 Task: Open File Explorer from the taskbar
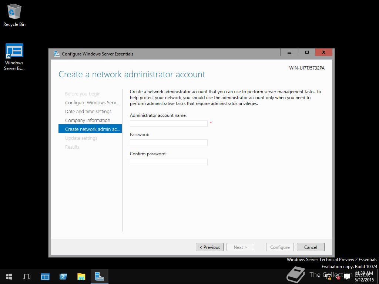point(81,277)
